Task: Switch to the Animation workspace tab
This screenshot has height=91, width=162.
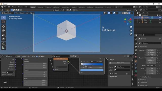Action: [82, 7]
